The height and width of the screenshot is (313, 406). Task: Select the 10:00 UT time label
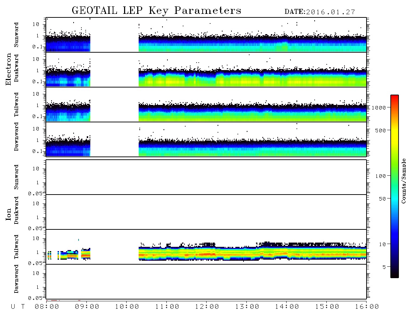[x=127, y=307]
